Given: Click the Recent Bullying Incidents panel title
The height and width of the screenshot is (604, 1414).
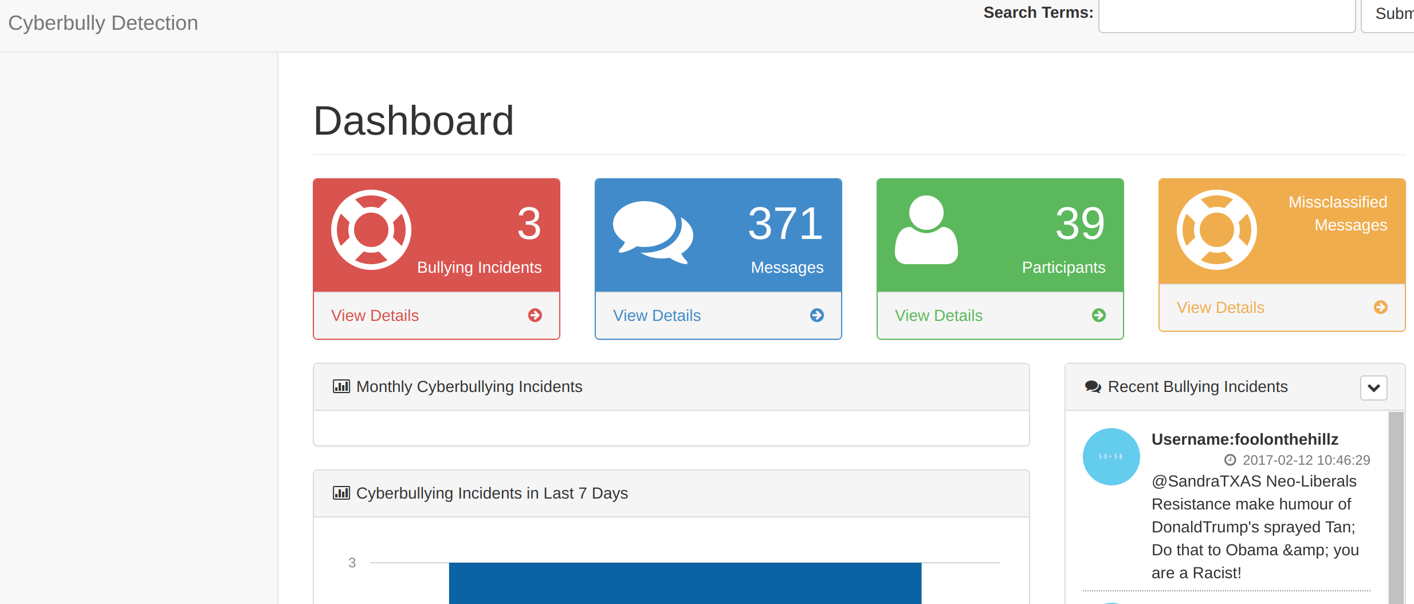Looking at the screenshot, I should pyautogui.click(x=1197, y=387).
